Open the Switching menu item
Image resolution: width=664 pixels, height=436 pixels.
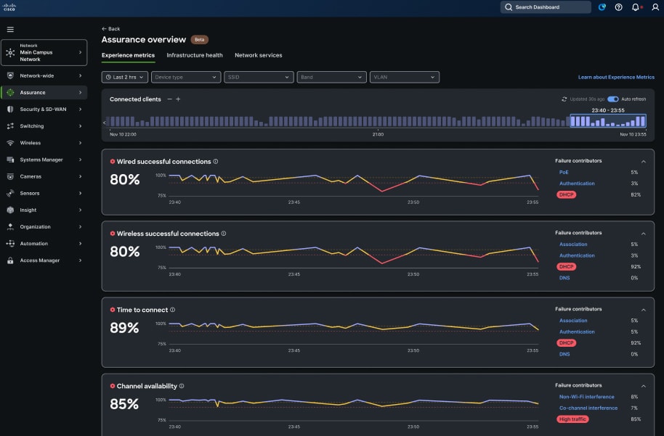point(44,126)
